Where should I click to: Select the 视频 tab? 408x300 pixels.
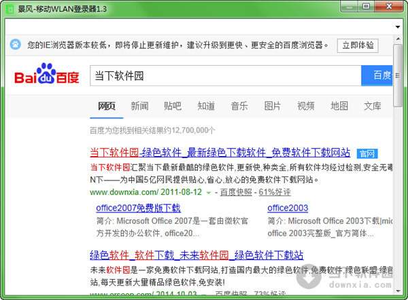[x=306, y=106]
